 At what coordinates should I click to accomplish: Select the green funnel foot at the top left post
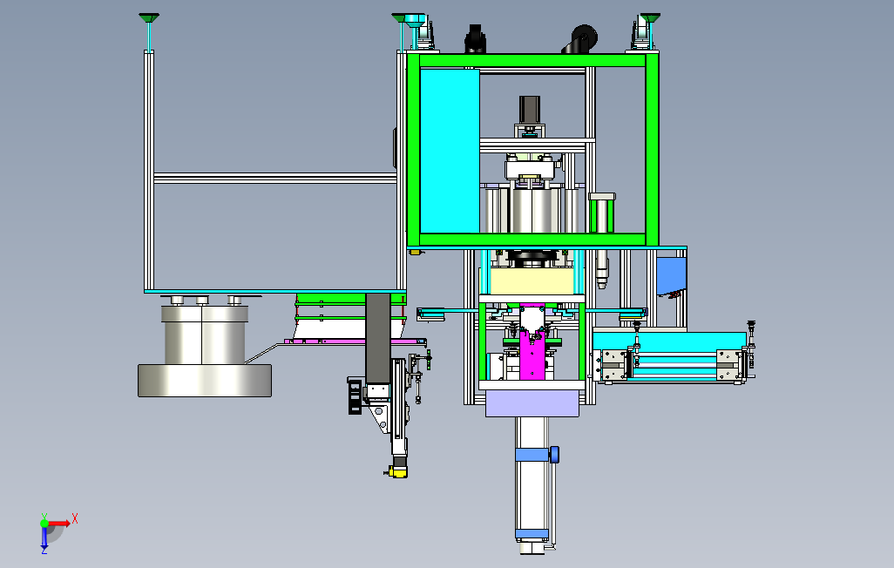pos(149,18)
